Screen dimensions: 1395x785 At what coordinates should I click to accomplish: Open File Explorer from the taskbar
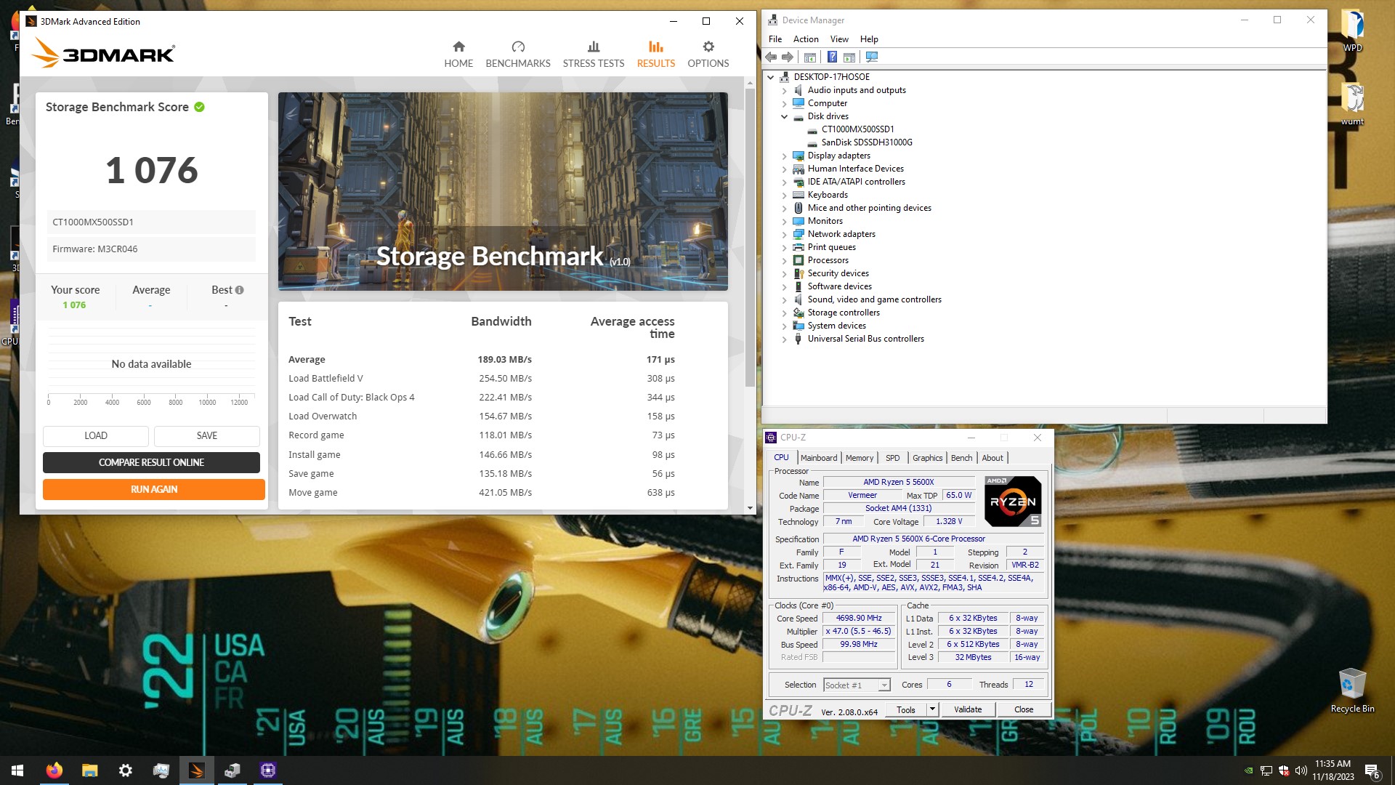(x=89, y=770)
